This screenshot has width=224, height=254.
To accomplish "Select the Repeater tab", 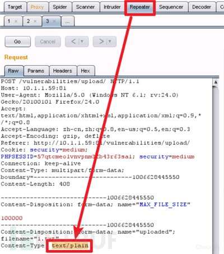I will (140, 7).
